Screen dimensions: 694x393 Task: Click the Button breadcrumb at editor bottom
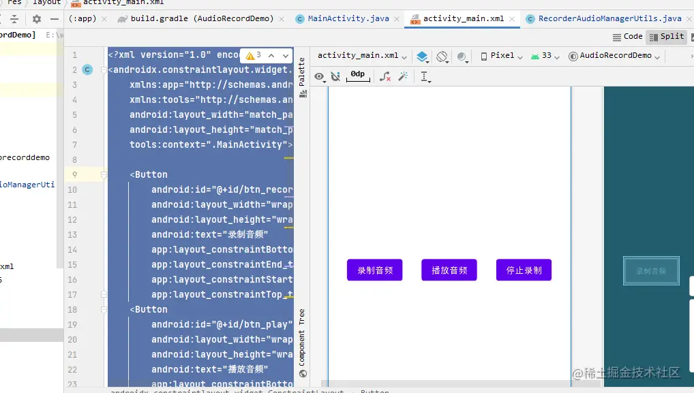[x=374, y=391]
